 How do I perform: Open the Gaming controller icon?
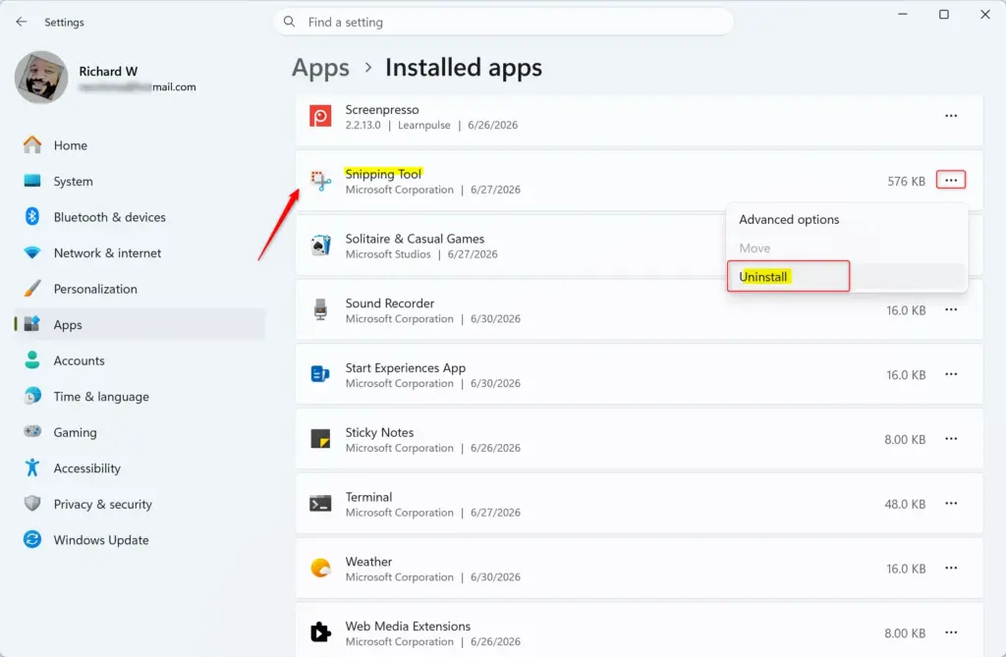pos(32,431)
